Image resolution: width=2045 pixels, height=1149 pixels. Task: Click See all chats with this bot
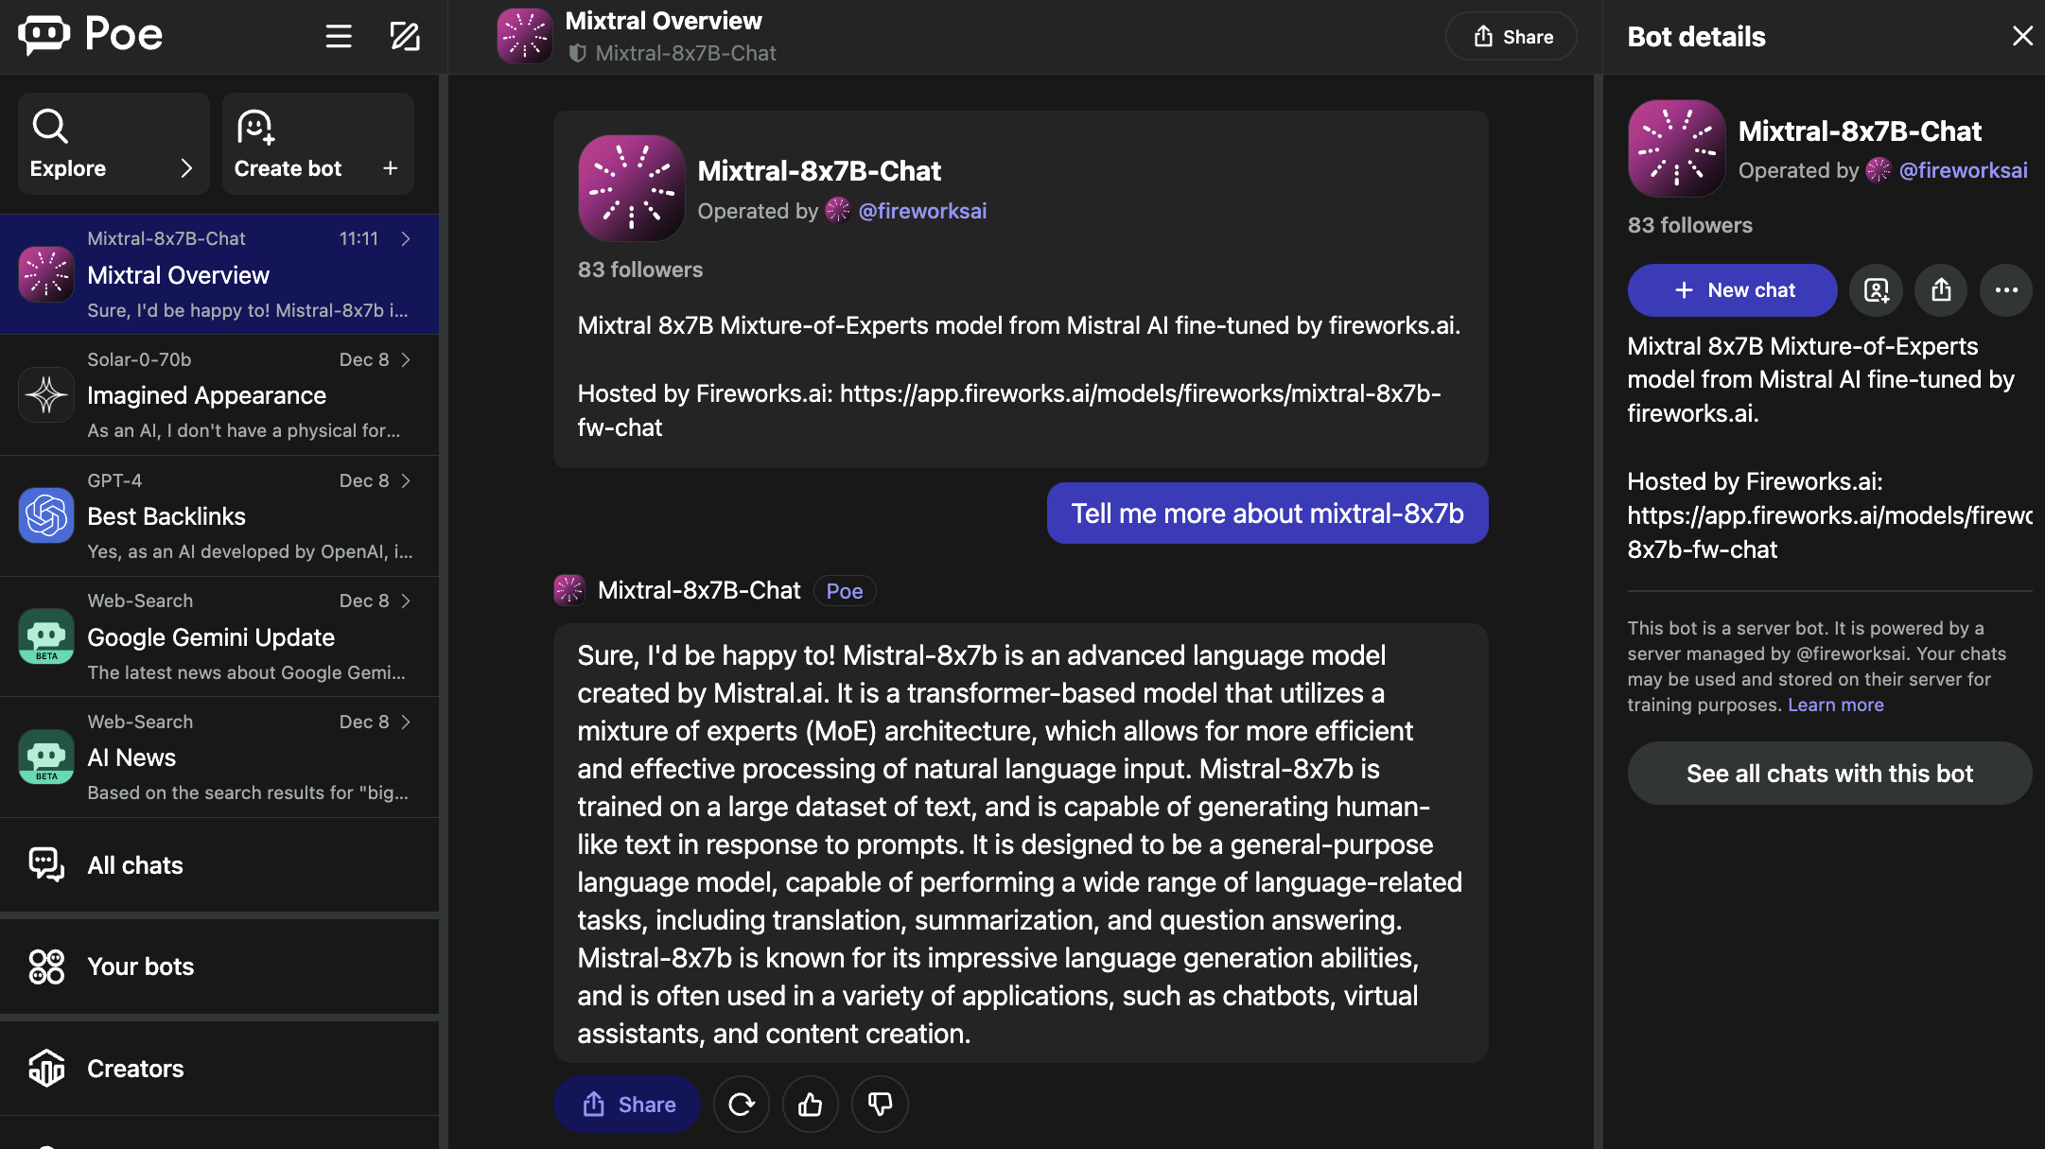pos(1828,773)
